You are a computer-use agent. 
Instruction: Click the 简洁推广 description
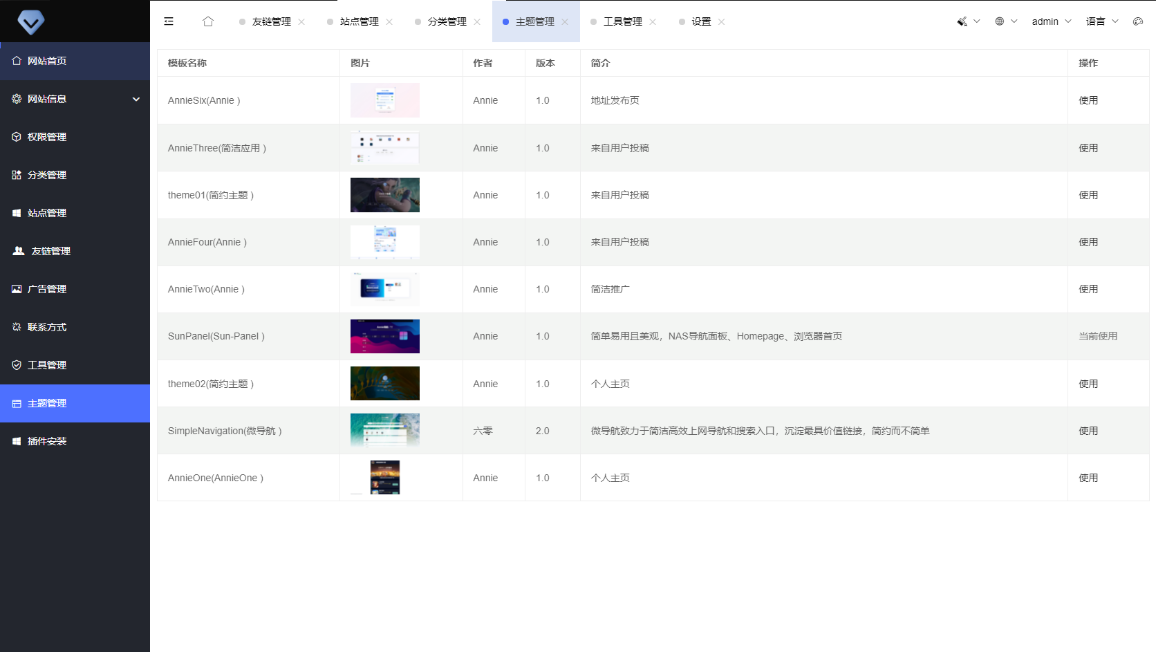point(610,289)
